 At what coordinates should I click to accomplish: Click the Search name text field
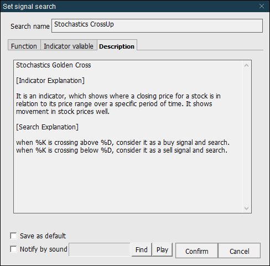click(157, 25)
